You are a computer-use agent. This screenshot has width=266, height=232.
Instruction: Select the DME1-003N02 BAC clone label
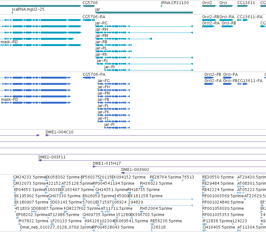135,170
